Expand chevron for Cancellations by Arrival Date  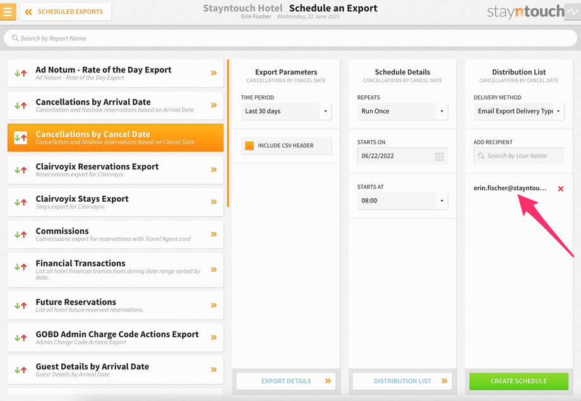coord(214,105)
